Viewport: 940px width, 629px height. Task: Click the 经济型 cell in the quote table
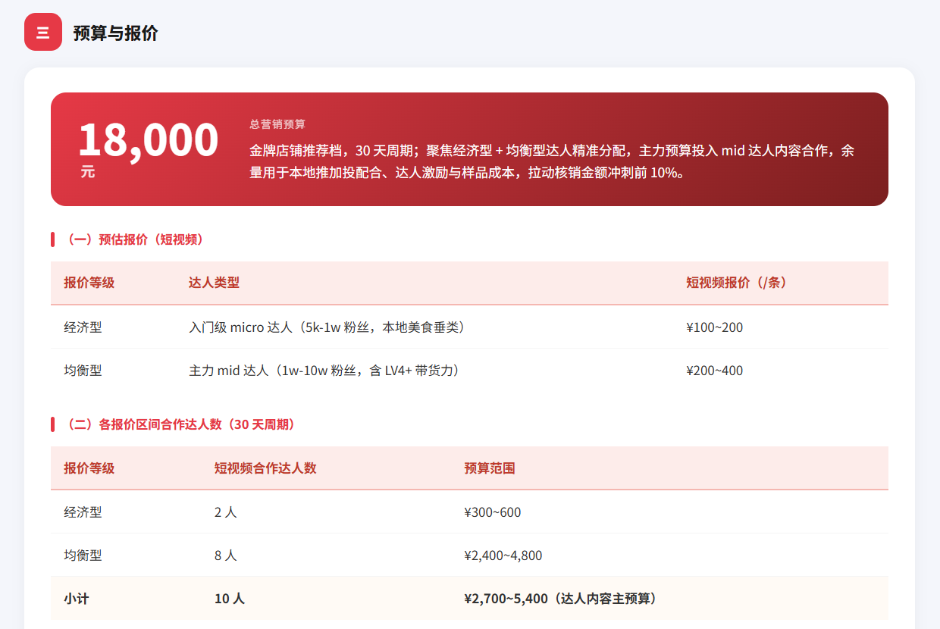[x=83, y=327]
